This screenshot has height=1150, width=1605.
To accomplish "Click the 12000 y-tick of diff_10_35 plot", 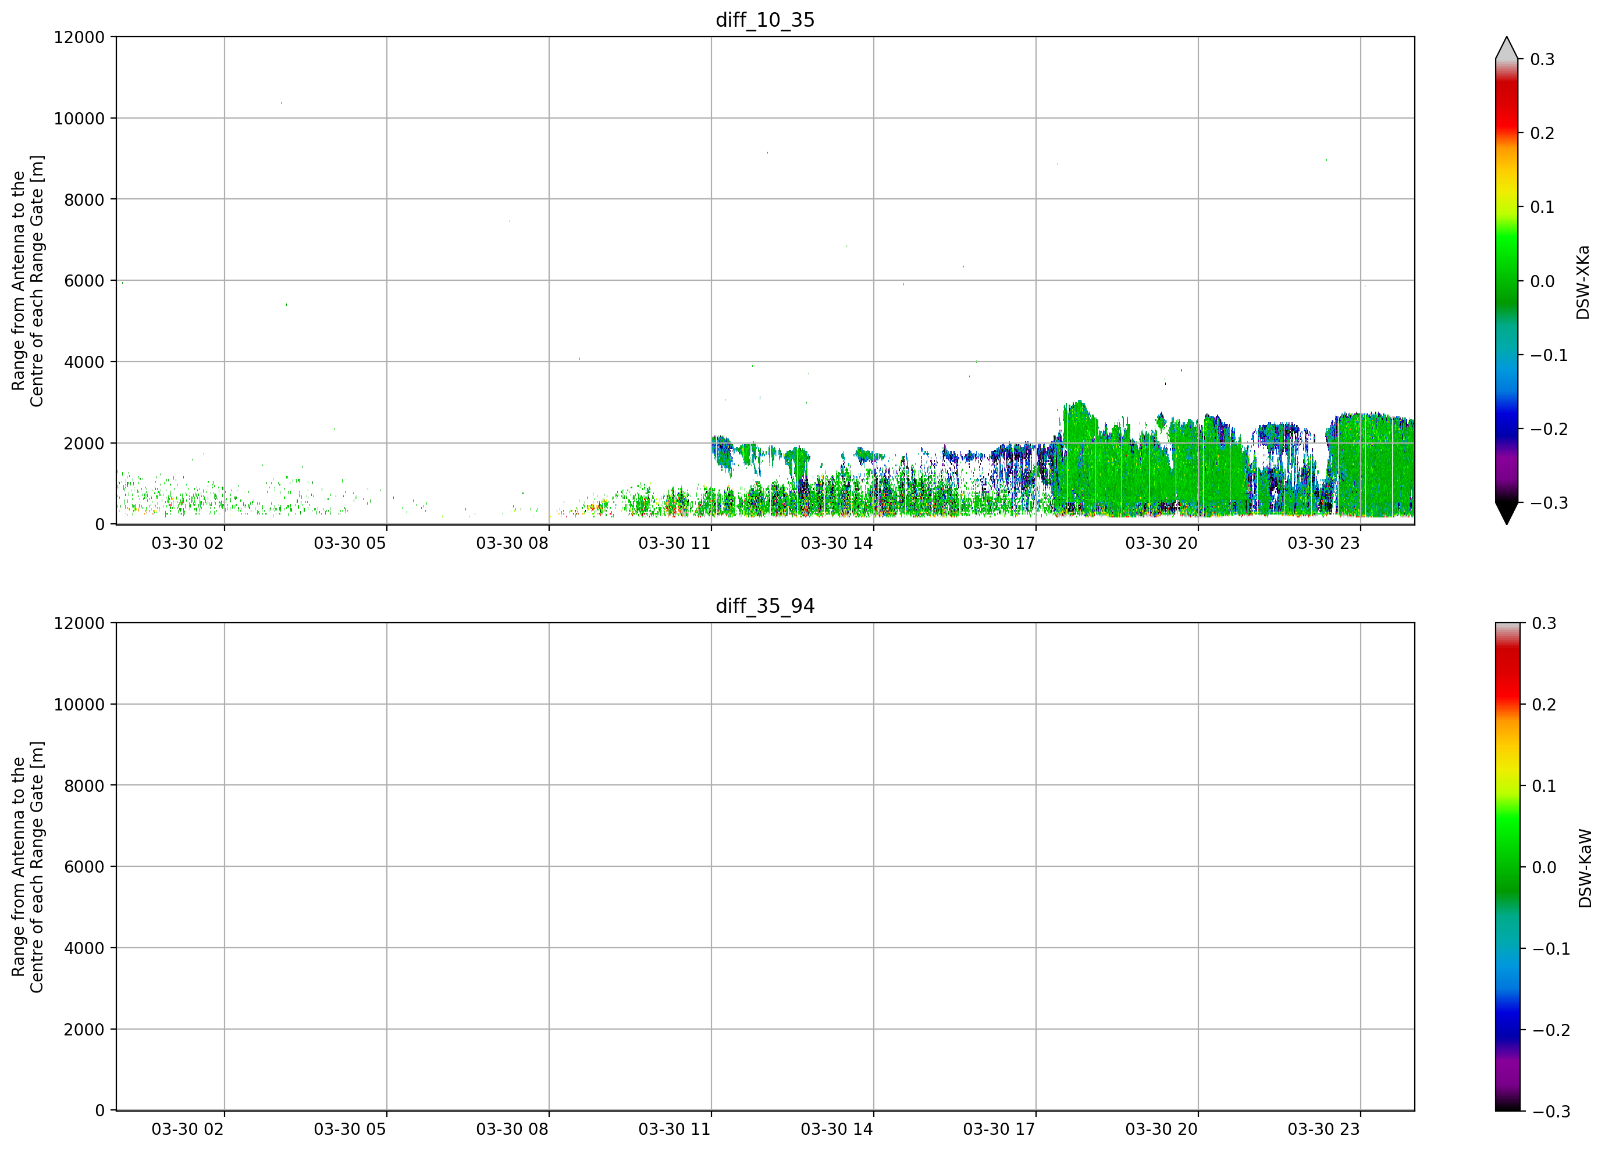I will [x=79, y=37].
